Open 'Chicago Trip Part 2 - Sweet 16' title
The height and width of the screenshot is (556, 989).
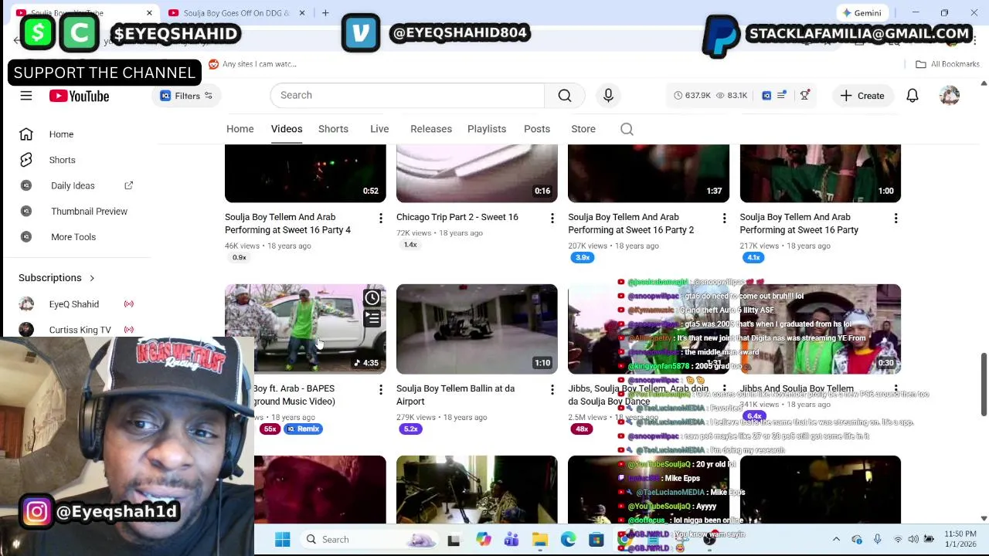(x=457, y=217)
